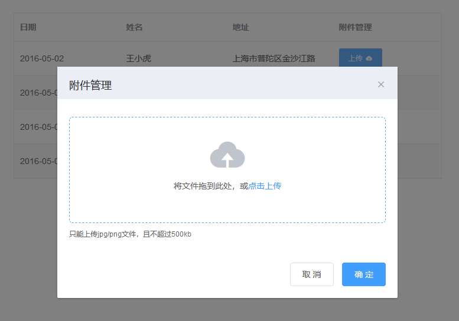The height and width of the screenshot is (321, 459).
Task: Click date cell 2016-05-02
Action: coord(42,58)
